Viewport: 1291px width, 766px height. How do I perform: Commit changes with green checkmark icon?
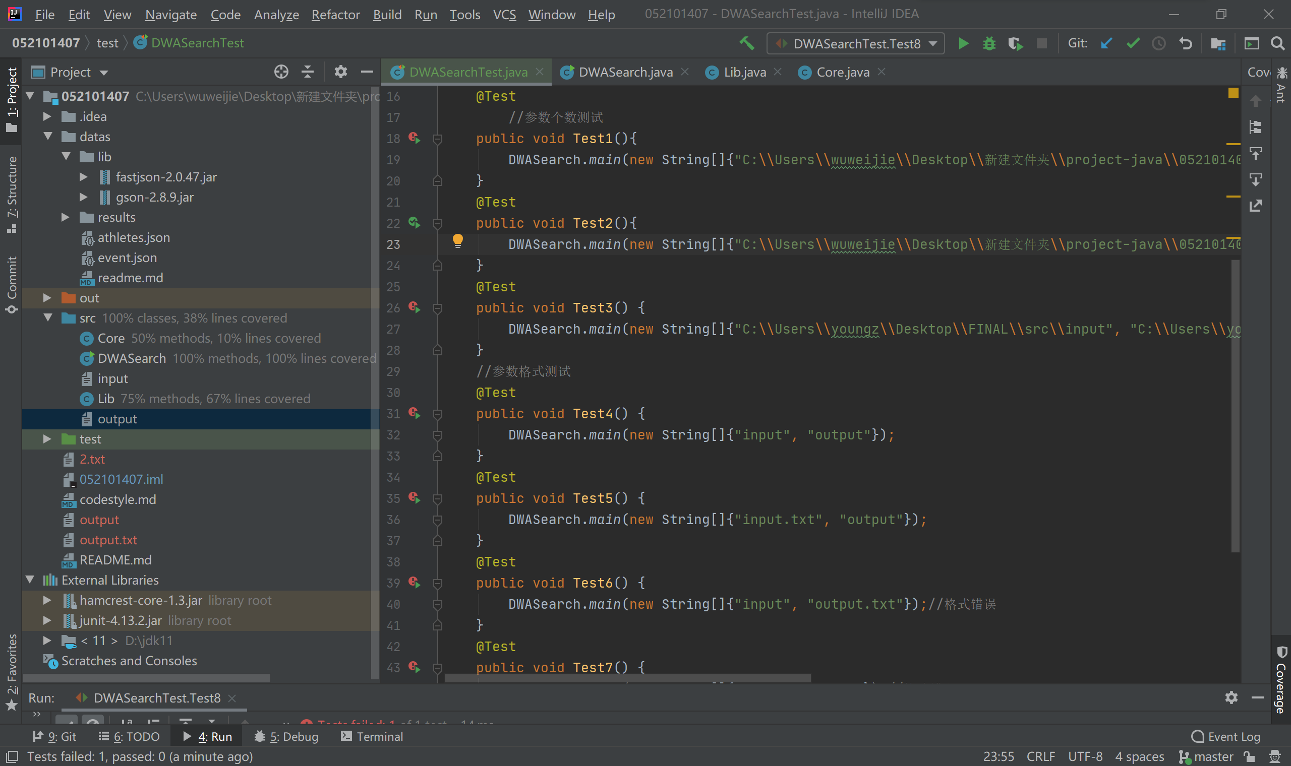coord(1133,43)
